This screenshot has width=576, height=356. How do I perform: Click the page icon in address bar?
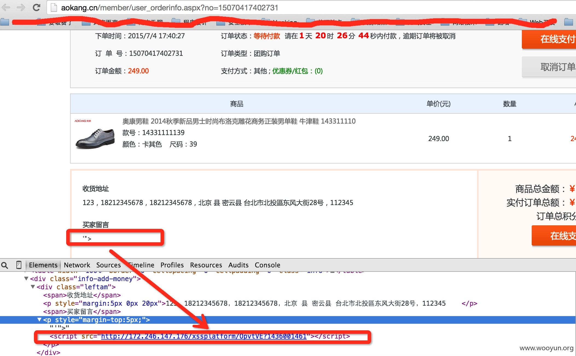coord(54,8)
